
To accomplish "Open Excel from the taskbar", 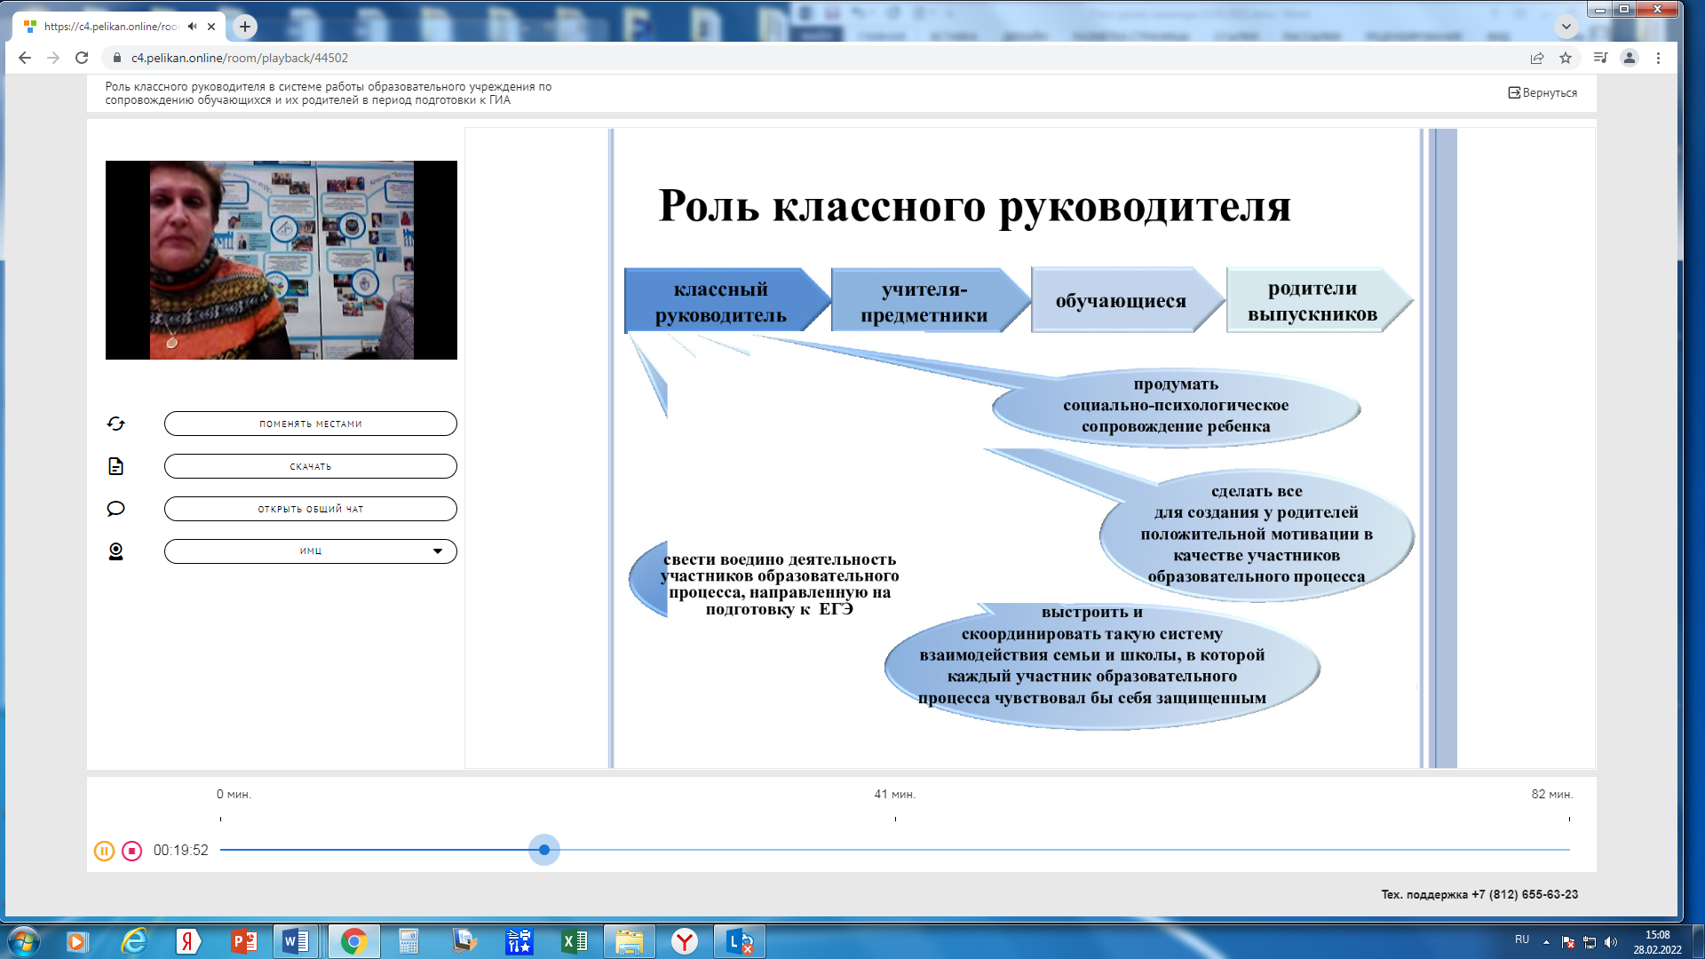I will (x=575, y=941).
